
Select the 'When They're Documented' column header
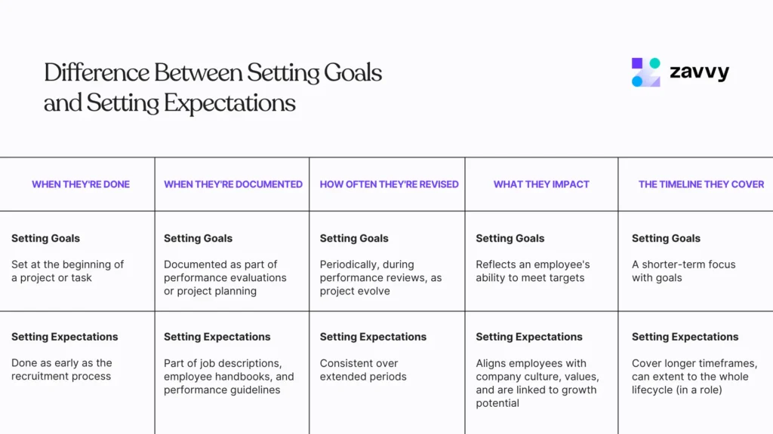pyautogui.click(x=233, y=185)
